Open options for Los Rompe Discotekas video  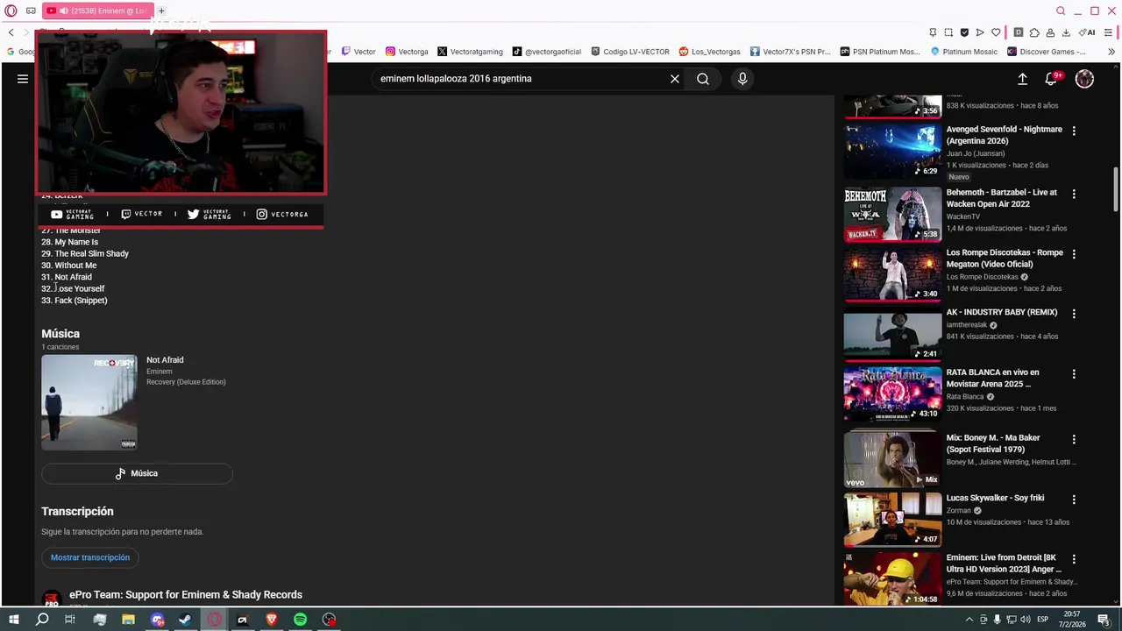1074,254
